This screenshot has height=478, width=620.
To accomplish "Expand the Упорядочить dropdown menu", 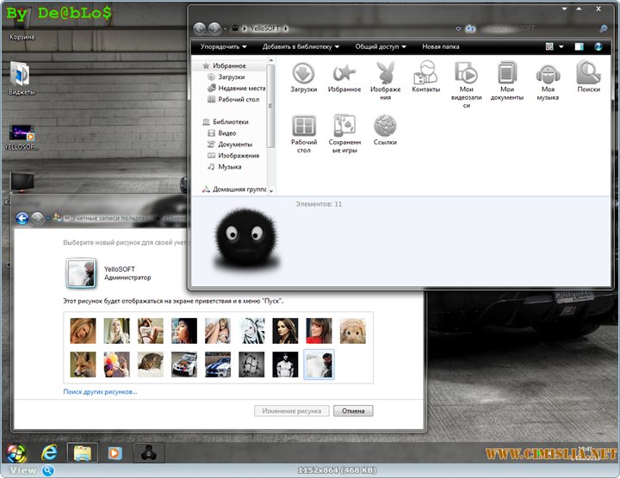I will [x=223, y=46].
